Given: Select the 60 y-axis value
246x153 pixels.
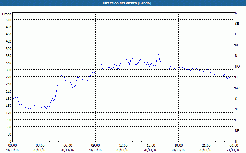Looking at the screenshot, I should pyautogui.click(x=10, y=127).
